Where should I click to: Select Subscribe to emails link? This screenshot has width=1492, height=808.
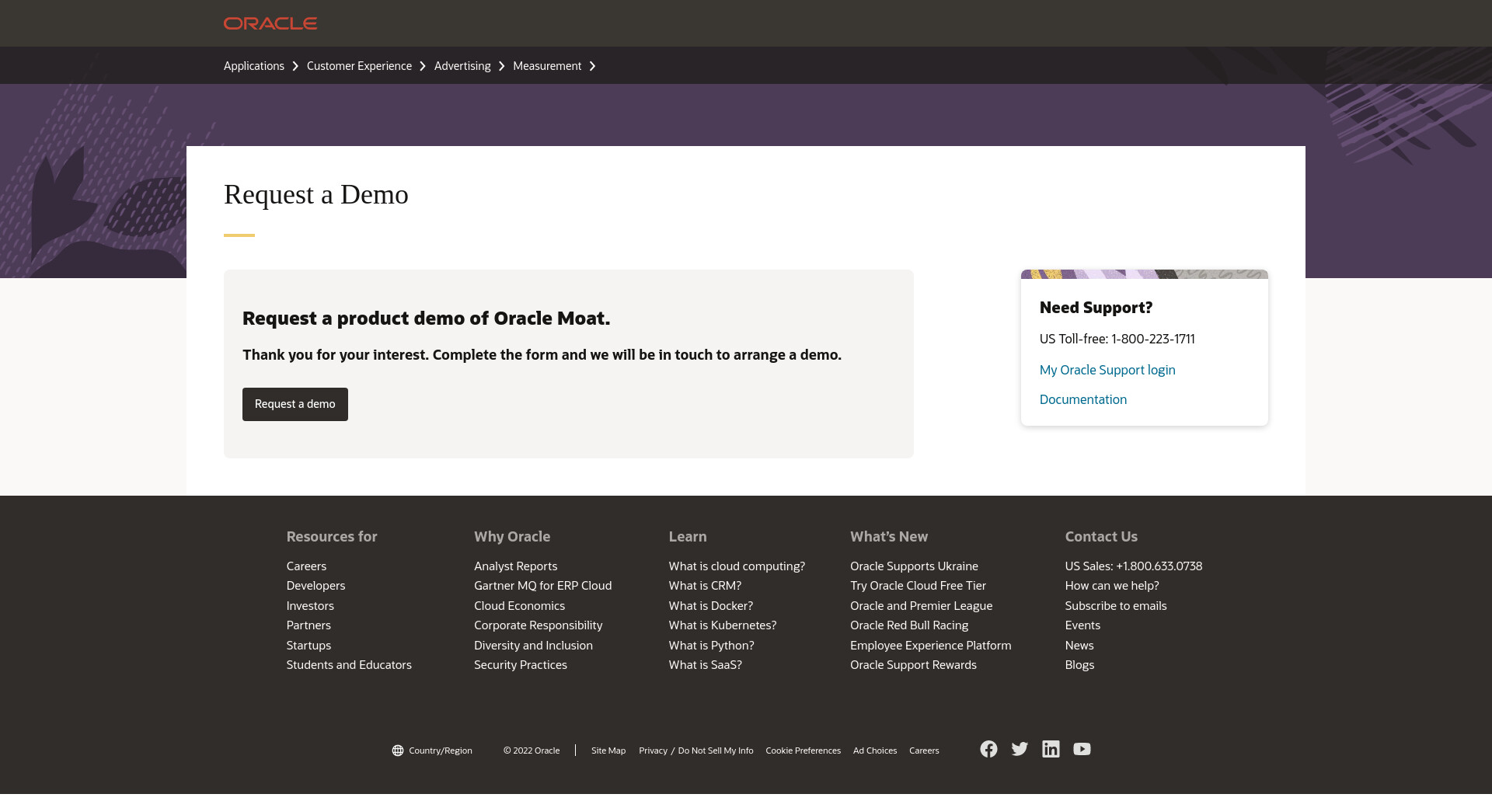[x=1116, y=606]
